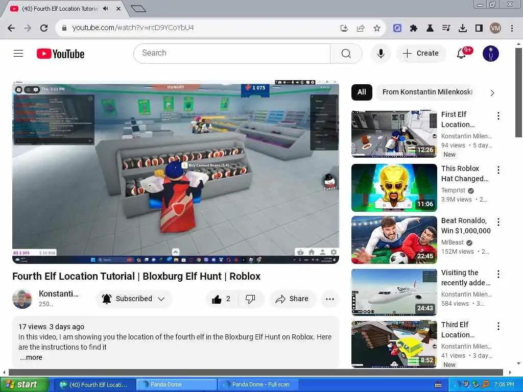Click the search magnifier button
This screenshot has width=523, height=392.
tap(346, 53)
